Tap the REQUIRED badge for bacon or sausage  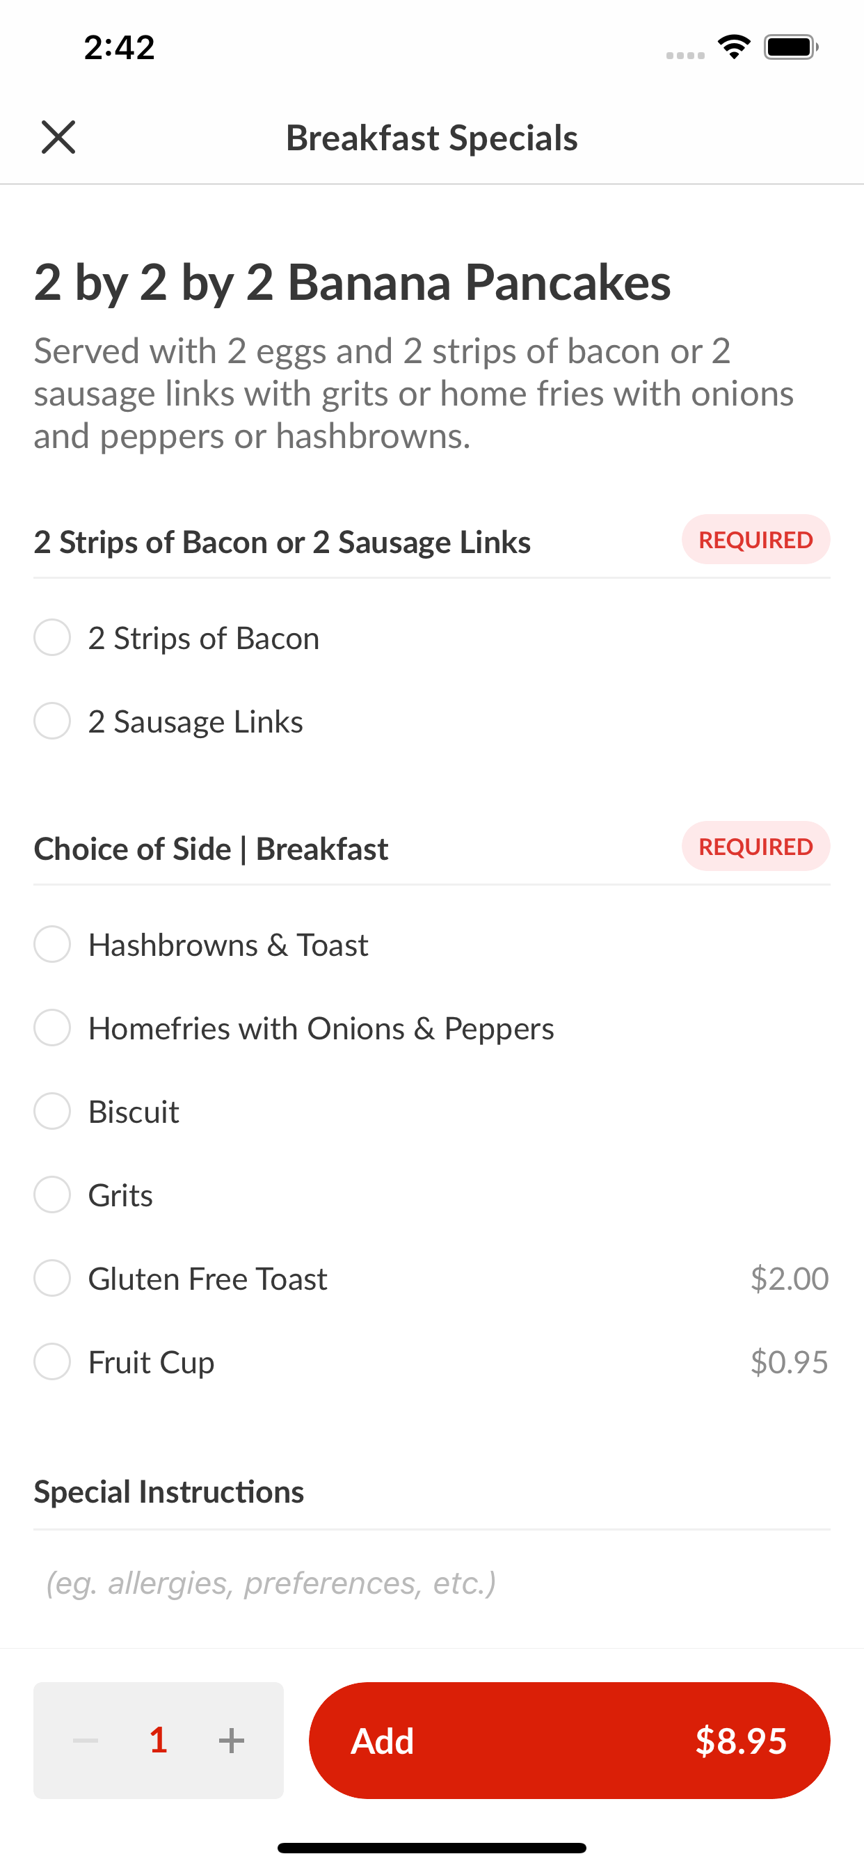[755, 539]
